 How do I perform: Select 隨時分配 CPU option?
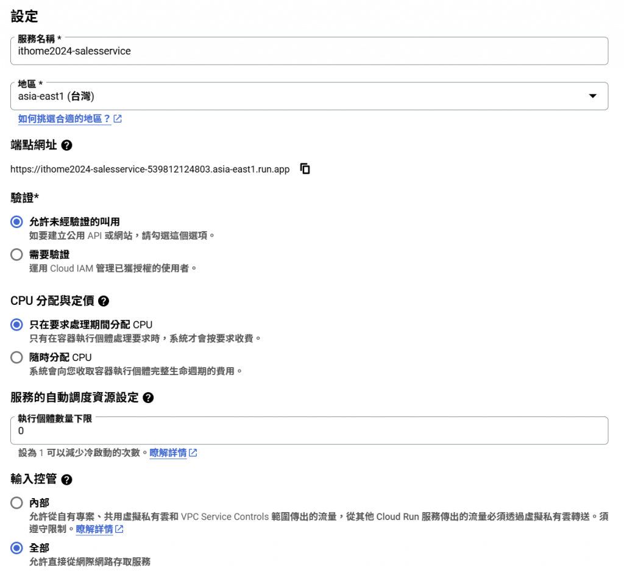point(16,357)
